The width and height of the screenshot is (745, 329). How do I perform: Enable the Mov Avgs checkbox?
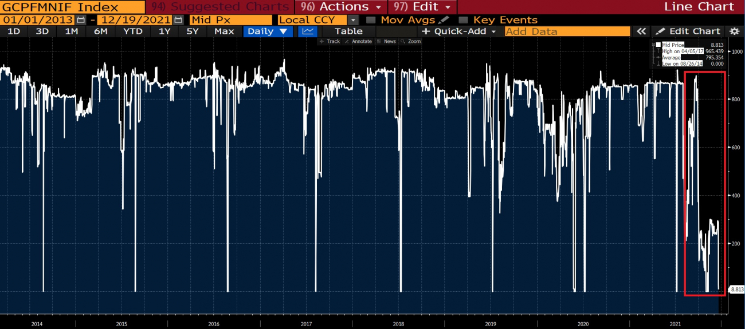[x=370, y=20]
